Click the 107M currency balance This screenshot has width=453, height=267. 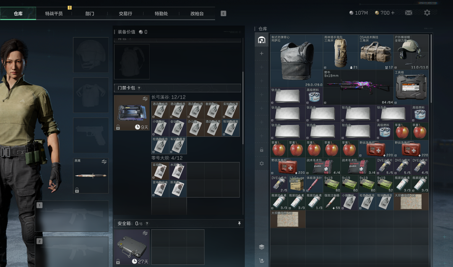(x=359, y=13)
